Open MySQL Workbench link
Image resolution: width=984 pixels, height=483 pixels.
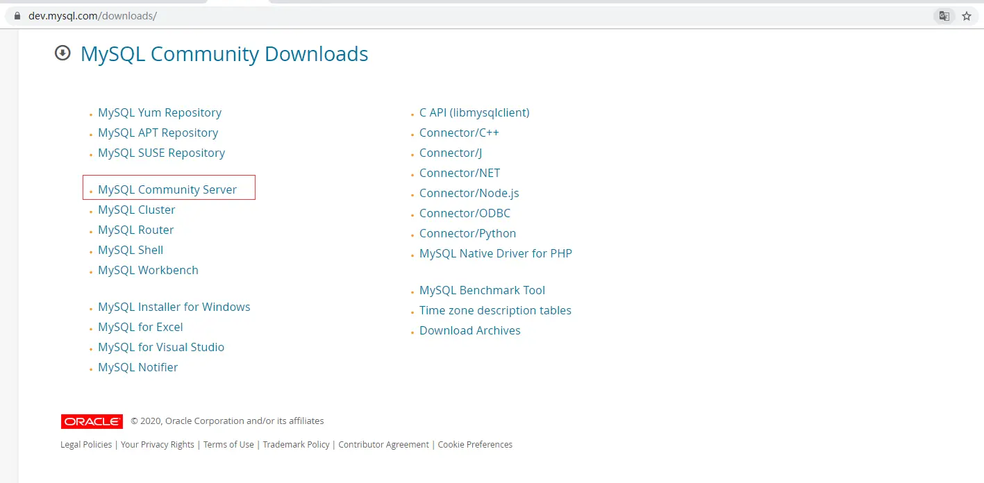click(148, 270)
